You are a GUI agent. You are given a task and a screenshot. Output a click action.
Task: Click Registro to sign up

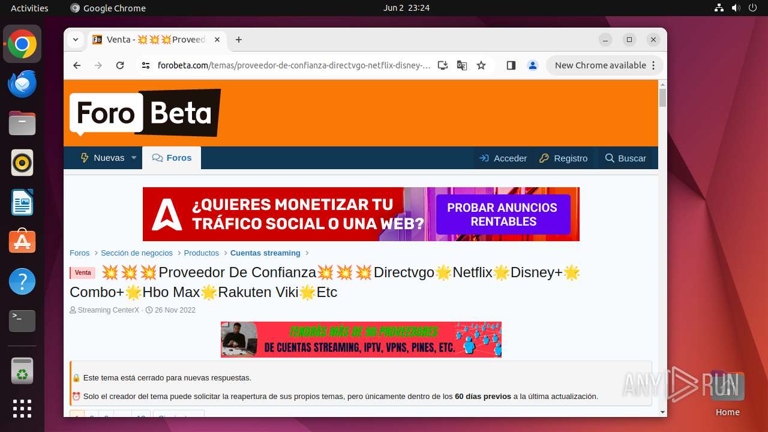[x=563, y=158]
